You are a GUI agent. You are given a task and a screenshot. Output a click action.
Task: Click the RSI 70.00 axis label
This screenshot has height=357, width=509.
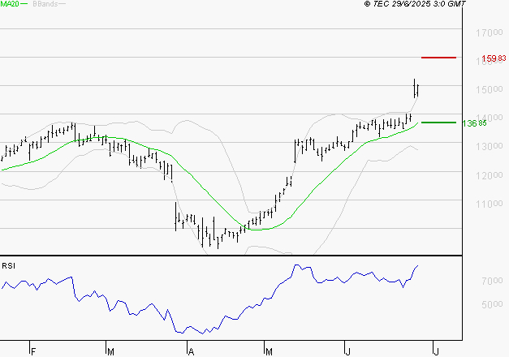click(492, 281)
